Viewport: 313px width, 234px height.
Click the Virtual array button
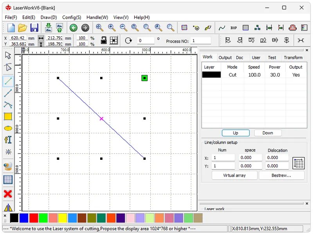click(x=234, y=175)
